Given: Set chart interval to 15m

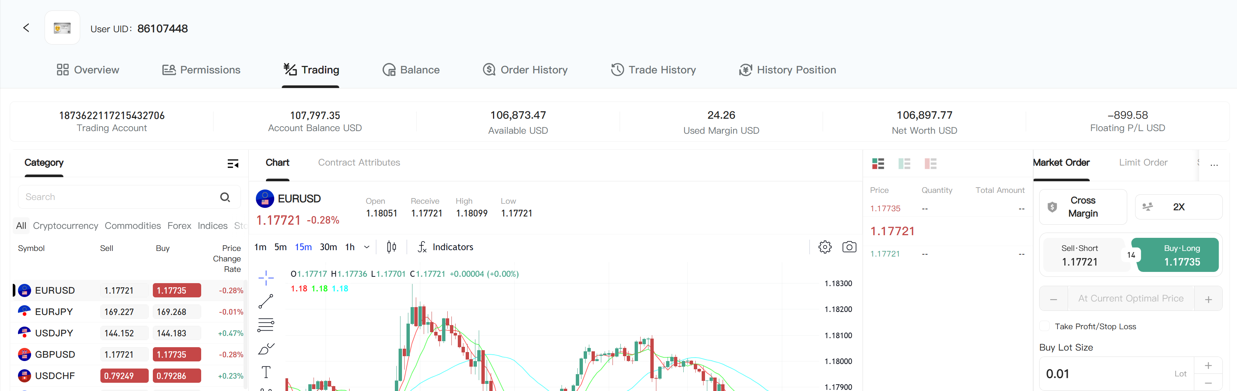Looking at the screenshot, I should pyautogui.click(x=303, y=247).
